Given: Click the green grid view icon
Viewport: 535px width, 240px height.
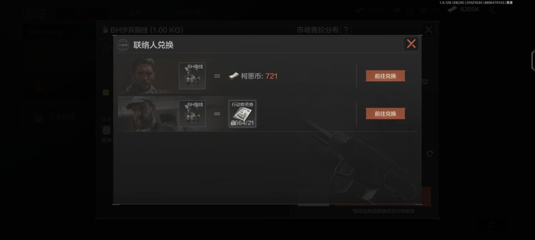Looking at the screenshot, I should point(106,93).
